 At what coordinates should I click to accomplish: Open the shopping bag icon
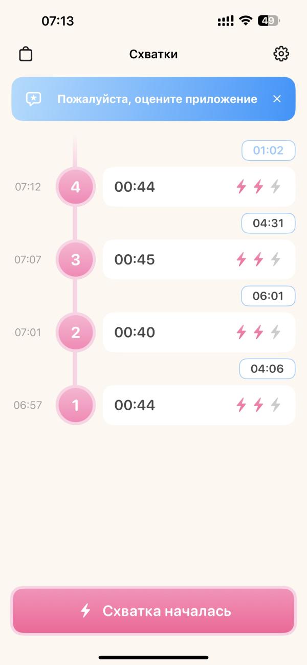pyautogui.click(x=26, y=54)
